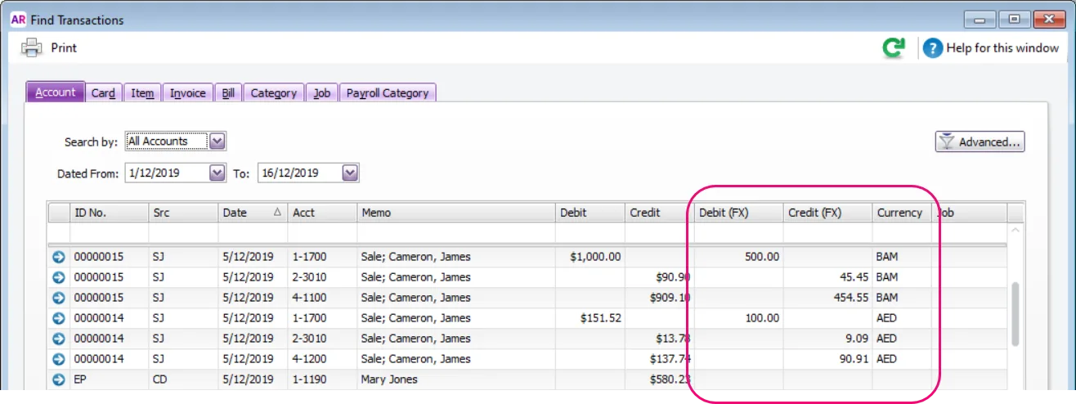The image size is (1076, 404).
Task: Open the Search by All Accounts dropdown
Action: (217, 141)
